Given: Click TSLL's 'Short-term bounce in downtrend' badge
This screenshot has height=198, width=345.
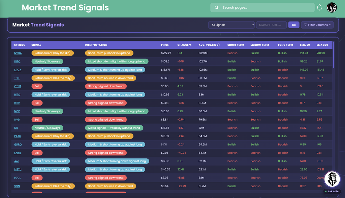Looking at the screenshot, I should pos(111,78).
